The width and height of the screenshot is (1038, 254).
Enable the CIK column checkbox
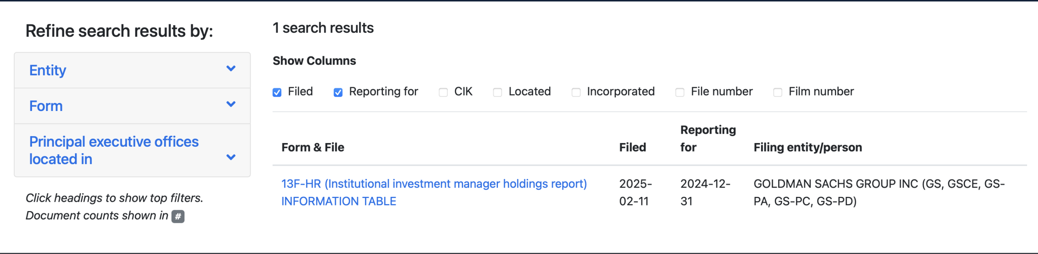coord(443,92)
